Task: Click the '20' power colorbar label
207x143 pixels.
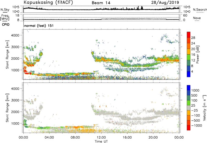Action: pyautogui.click(x=193, y=49)
